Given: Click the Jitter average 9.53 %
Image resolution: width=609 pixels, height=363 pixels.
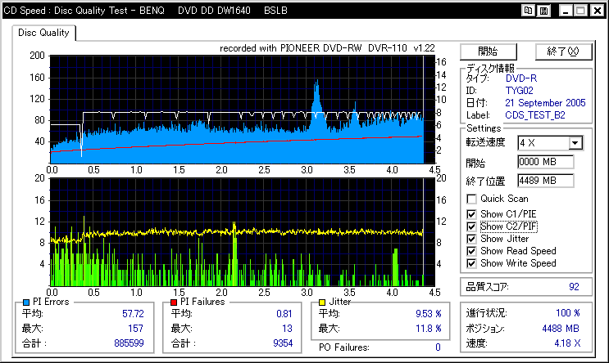Looking at the screenshot, I should (429, 314).
